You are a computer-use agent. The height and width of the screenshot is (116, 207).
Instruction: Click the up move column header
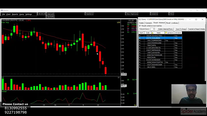(x=170, y=33)
